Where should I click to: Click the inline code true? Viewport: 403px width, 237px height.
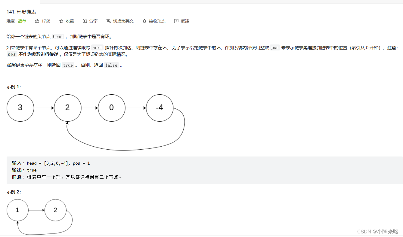tap(68, 65)
